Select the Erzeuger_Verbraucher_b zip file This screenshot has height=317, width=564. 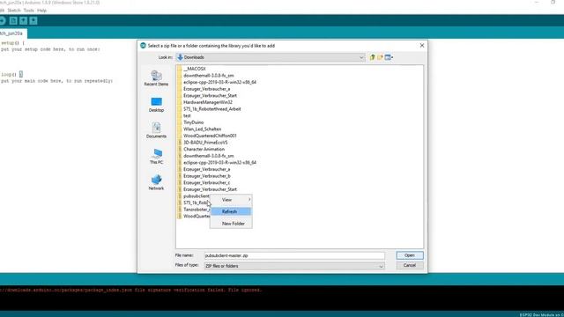coord(204,176)
